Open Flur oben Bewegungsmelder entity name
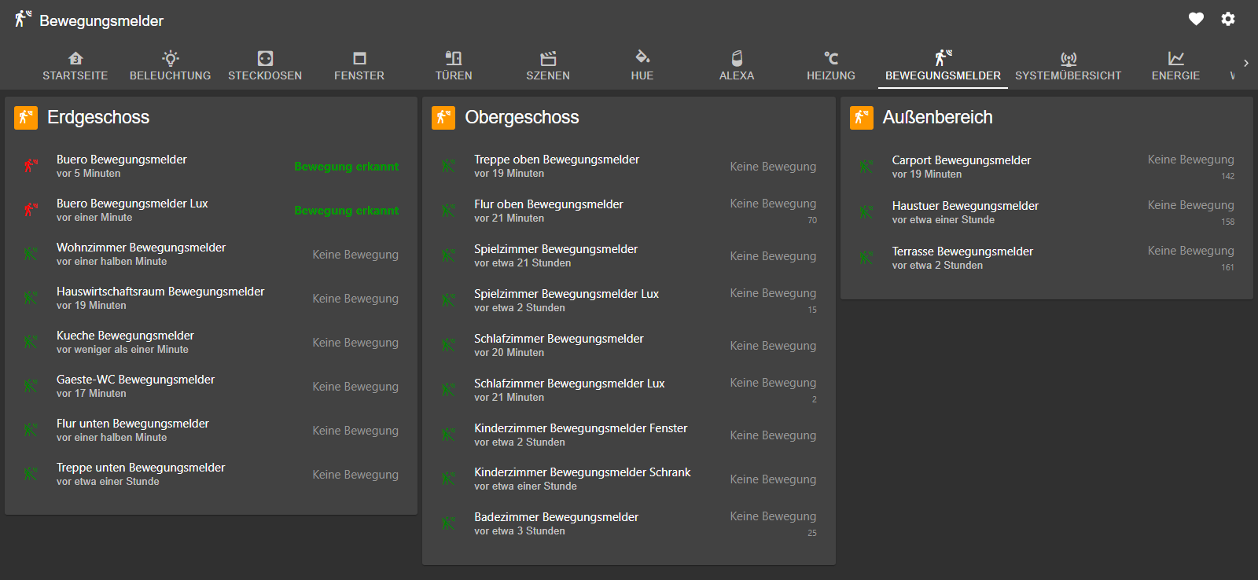The image size is (1258, 580). [549, 204]
